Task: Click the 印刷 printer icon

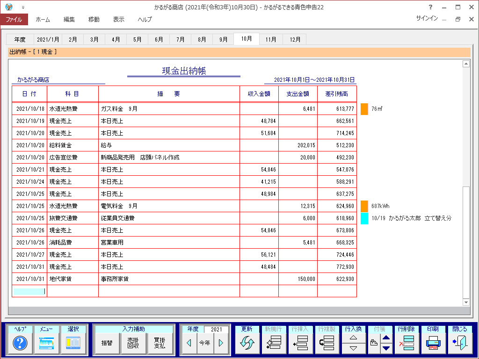Action: [433, 343]
